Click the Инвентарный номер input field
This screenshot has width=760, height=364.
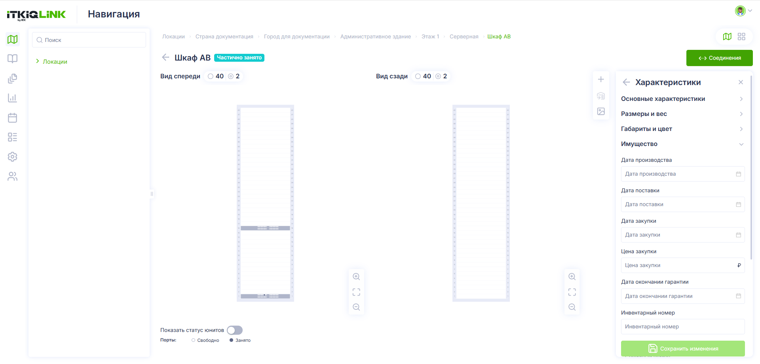(683, 326)
